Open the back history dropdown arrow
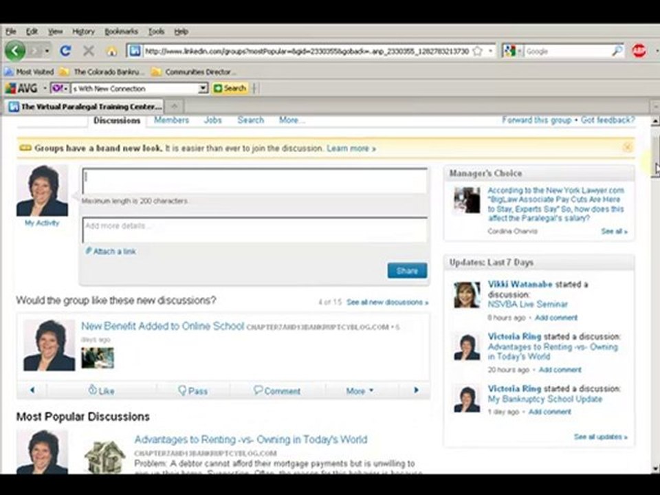 pos(47,52)
